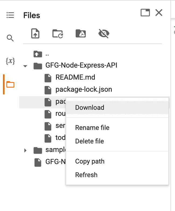
Task: Mount Google Drive using the Drive folder icon
Action: tap(80, 34)
